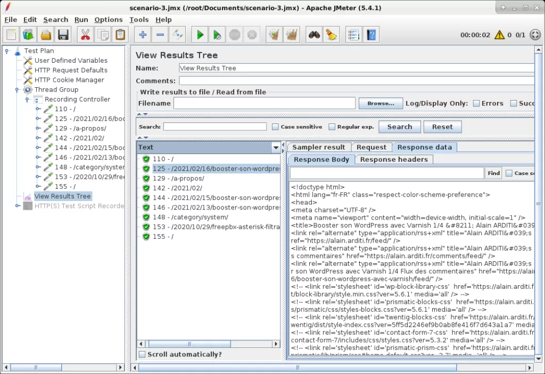Viewport: 545px width, 374px height.
Task: Switch to Sampler result tab
Action: click(x=319, y=147)
